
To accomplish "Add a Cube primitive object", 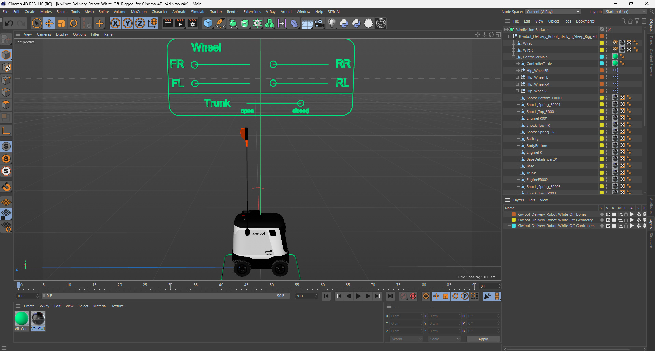I will point(208,23).
